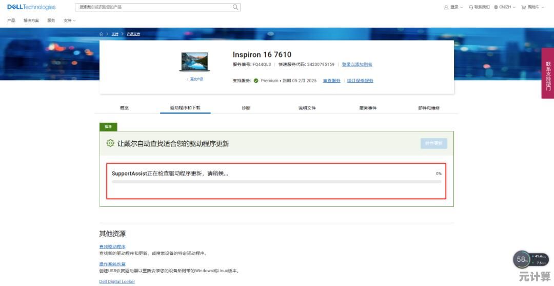
Task: Click the service tag FQ44QL3
Action: pos(262,64)
